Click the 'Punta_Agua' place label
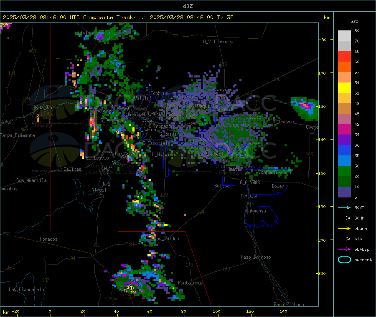 pos(191,283)
